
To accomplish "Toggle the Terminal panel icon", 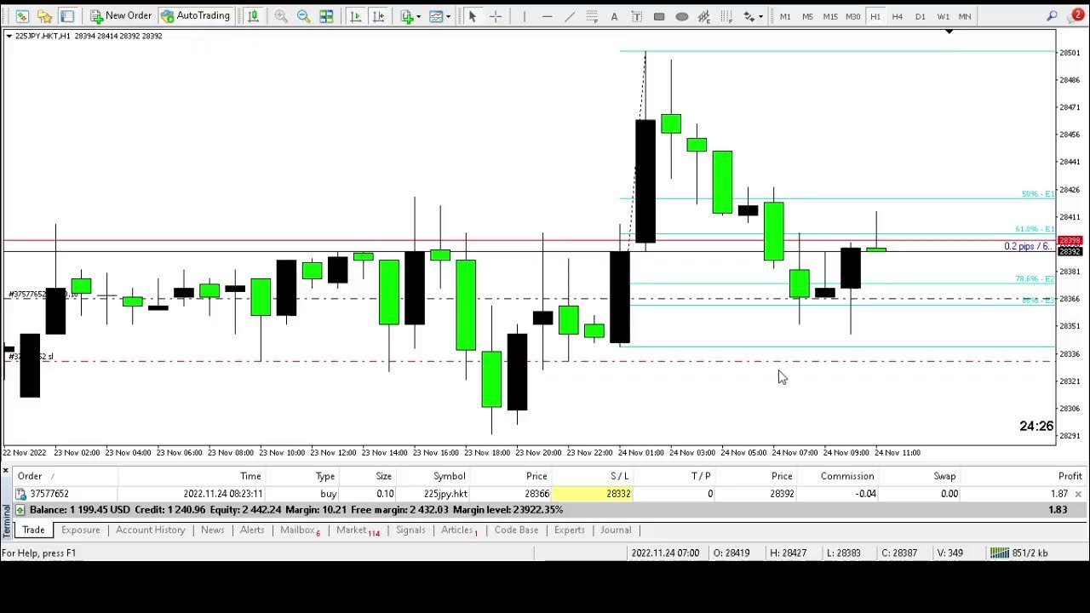I will [67, 16].
